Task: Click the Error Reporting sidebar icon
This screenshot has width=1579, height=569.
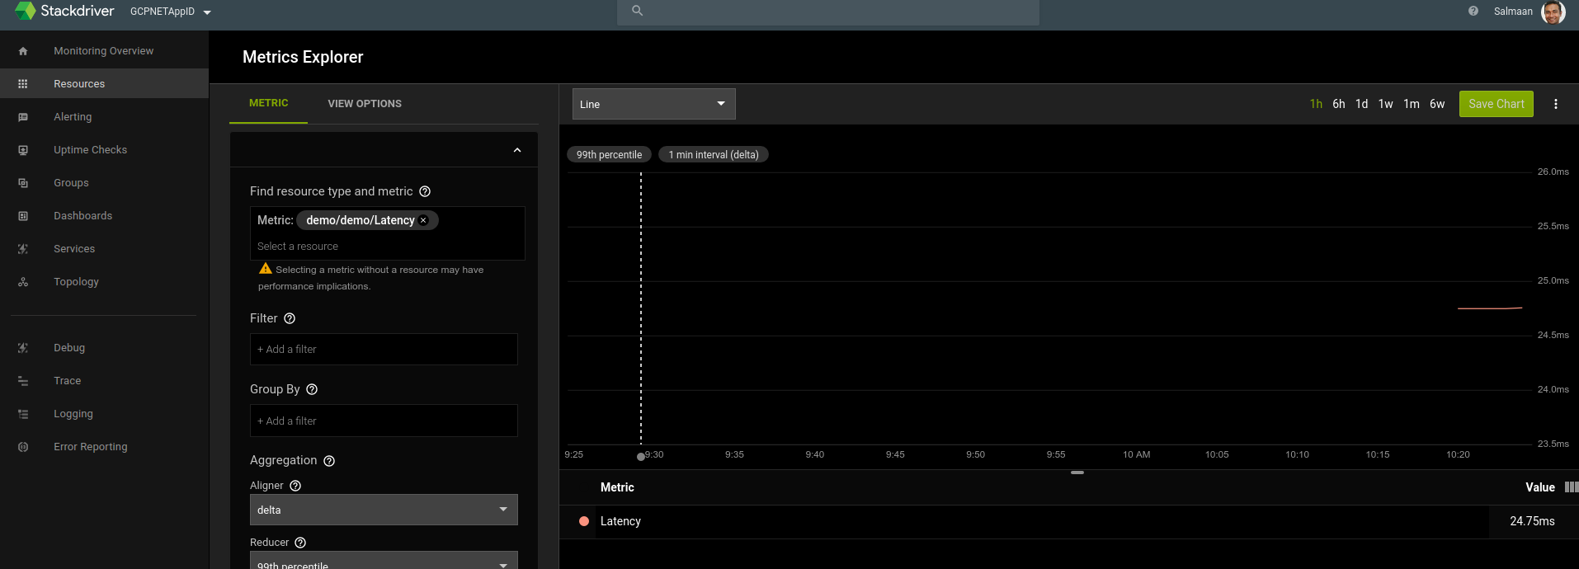Action: 23,447
